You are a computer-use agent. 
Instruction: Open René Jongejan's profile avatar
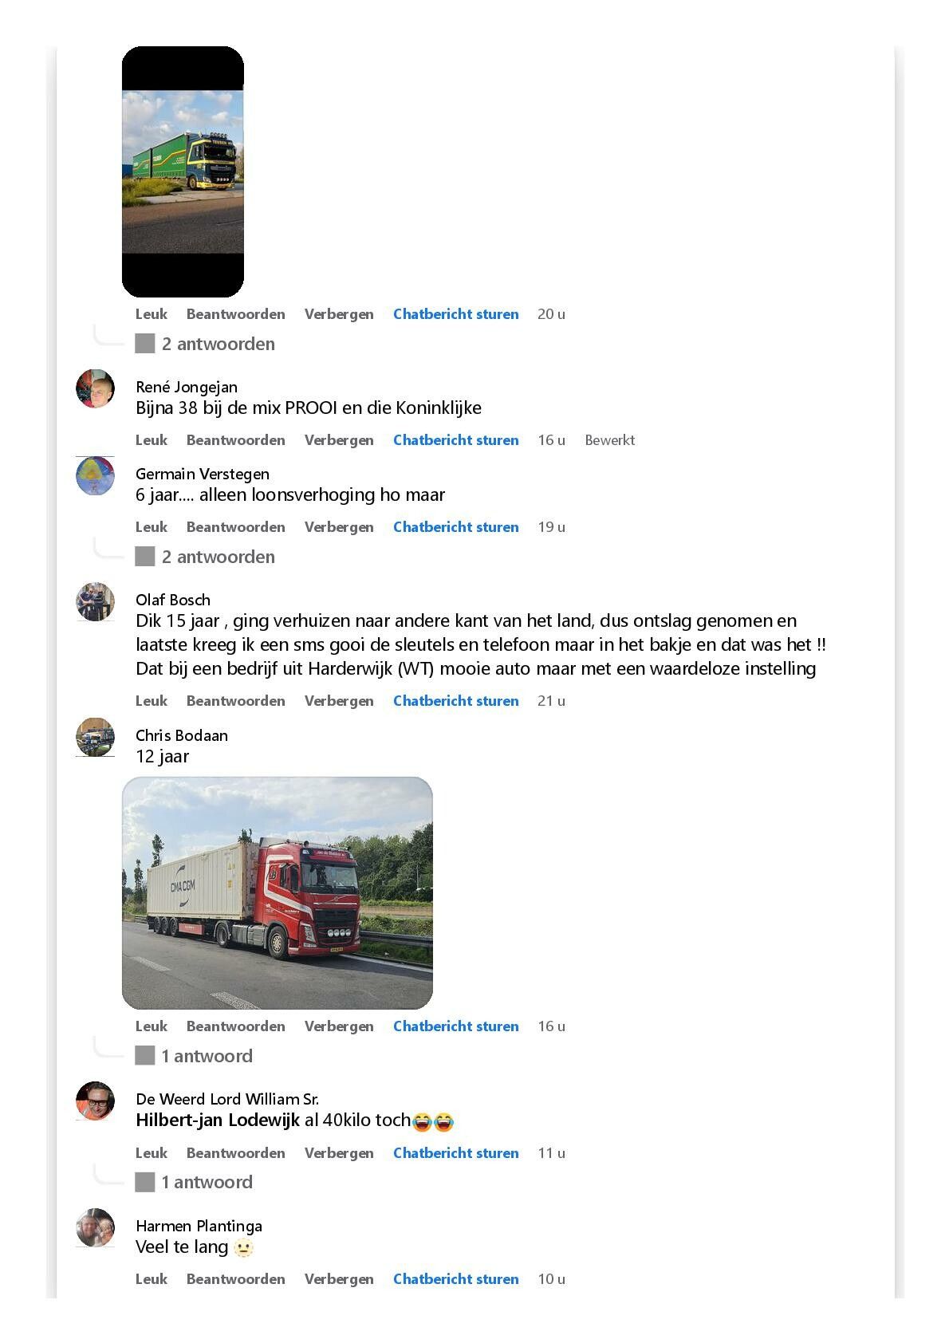pyautogui.click(x=95, y=388)
